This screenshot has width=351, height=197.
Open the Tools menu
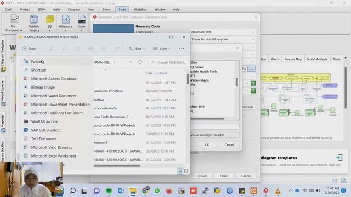point(122,9)
